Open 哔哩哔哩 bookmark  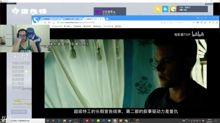[x=77, y=26]
